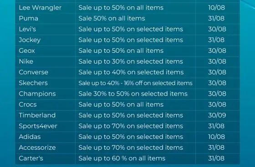Click Sports4ever up to 70% offer text
This screenshot has width=255, height=167.
click(x=131, y=126)
